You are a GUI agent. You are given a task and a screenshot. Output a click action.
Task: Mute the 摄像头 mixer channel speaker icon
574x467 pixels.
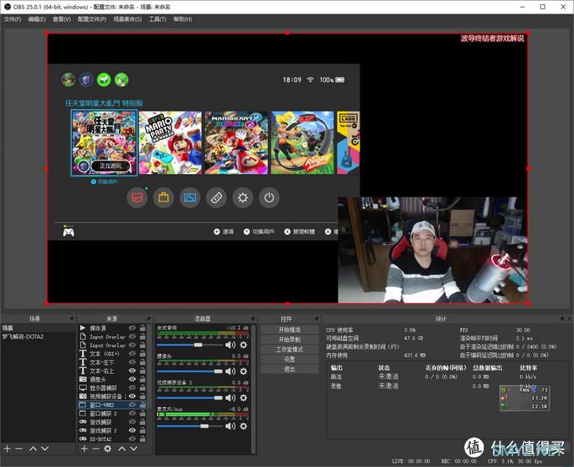[x=230, y=372]
